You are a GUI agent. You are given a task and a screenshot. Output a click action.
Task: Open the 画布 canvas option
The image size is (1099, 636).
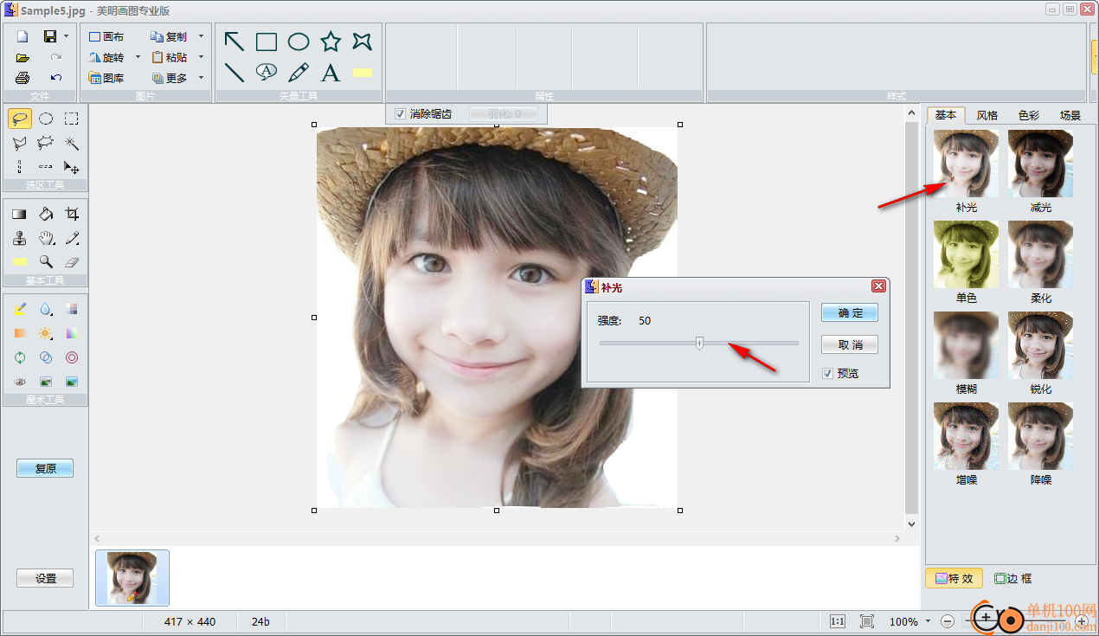pos(106,36)
